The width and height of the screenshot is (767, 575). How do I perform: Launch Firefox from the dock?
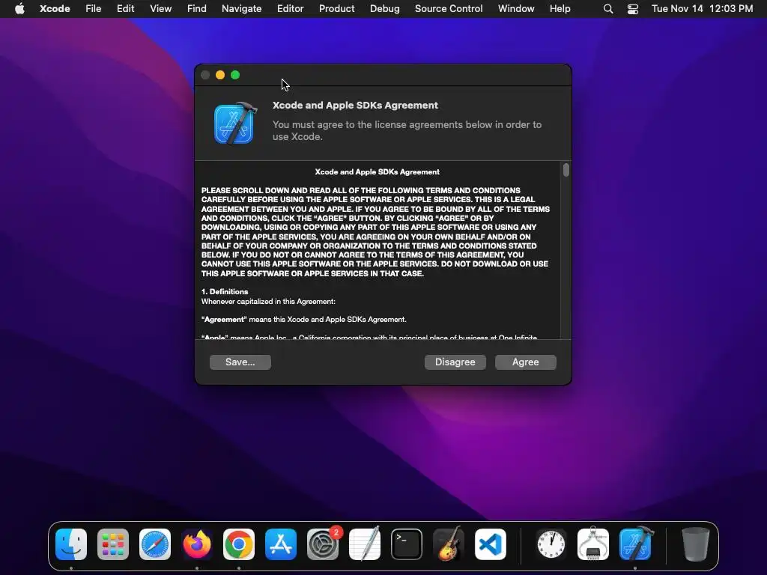pos(197,544)
